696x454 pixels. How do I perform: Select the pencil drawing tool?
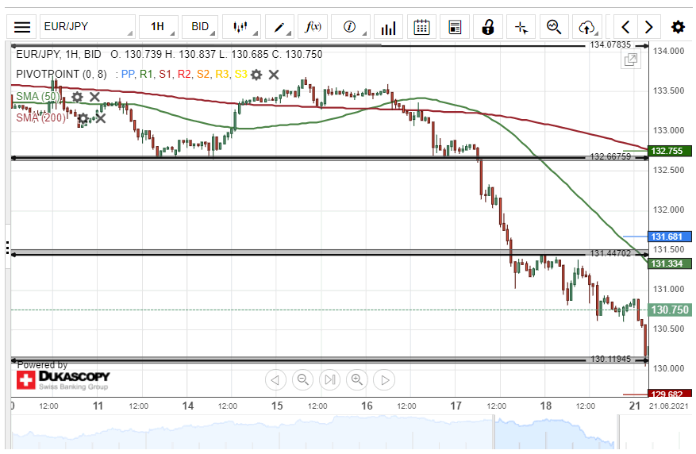[x=279, y=27]
